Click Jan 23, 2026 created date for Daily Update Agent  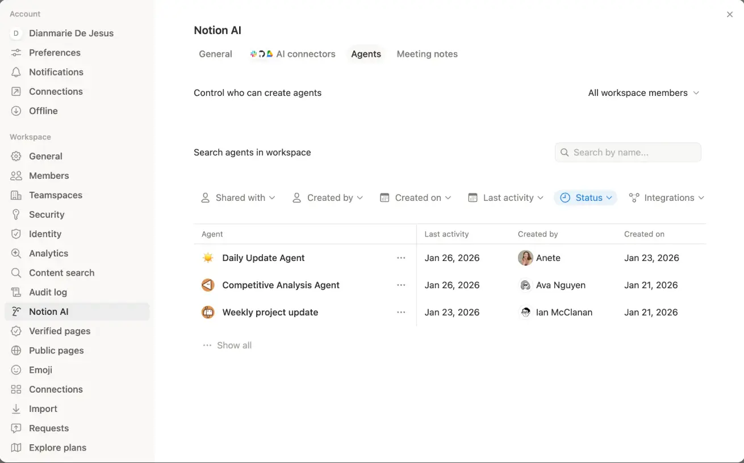coord(651,258)
